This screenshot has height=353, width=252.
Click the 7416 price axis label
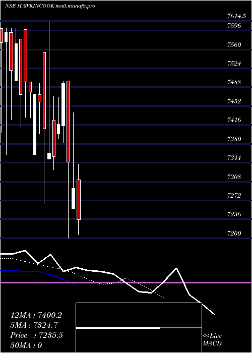click(x=234, y=120)
